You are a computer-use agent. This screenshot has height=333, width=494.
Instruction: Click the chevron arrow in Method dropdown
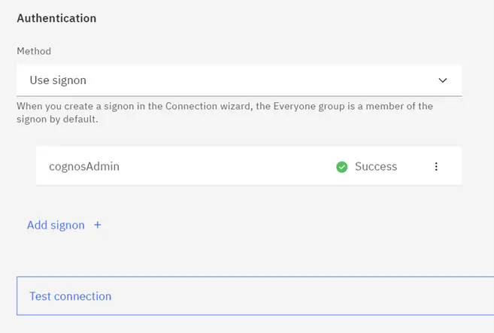coord(443,80)
